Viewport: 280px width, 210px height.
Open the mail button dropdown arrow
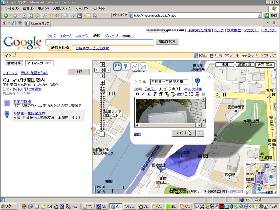69,15
